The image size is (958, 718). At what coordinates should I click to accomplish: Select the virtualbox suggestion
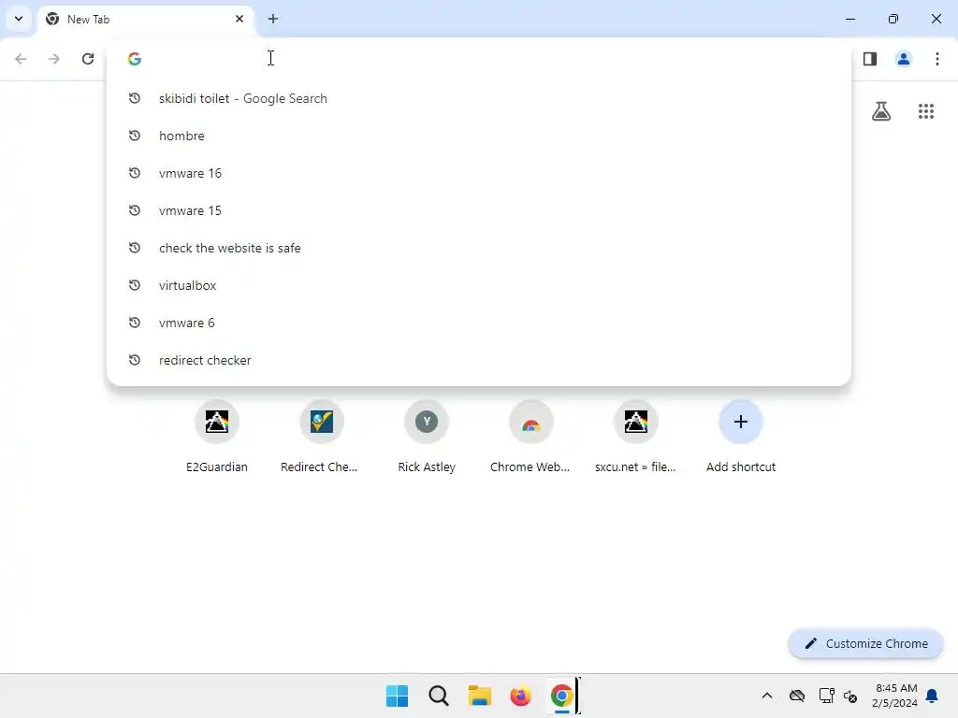479,285
